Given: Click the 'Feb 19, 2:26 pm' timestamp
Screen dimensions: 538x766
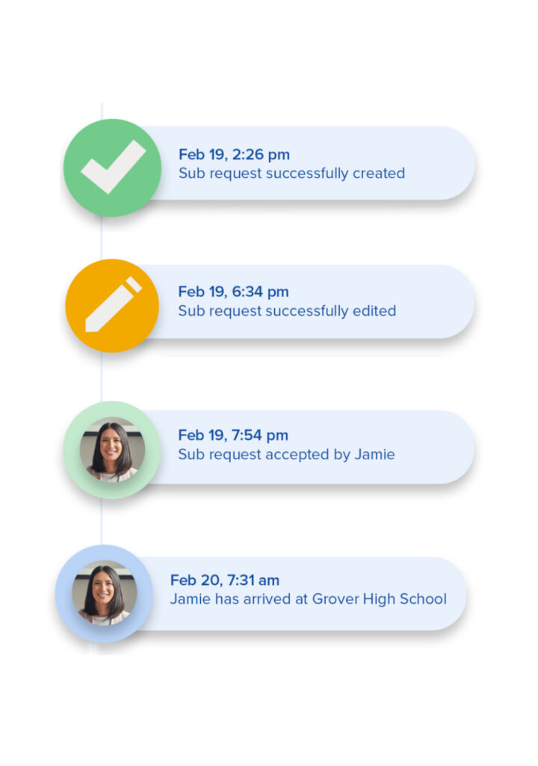Looking at the screenshot, I should (235, 154).
